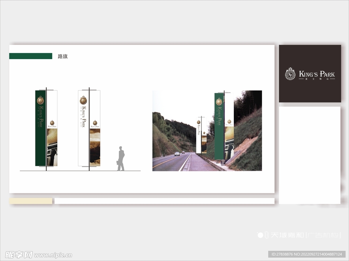Click the gray walking man silhouette
Image resolution: width=349 pixels, height=261 pixels.
point(121,158)
